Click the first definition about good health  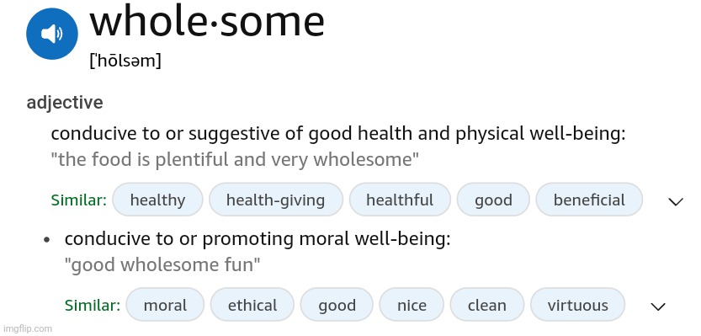[337, 134]
